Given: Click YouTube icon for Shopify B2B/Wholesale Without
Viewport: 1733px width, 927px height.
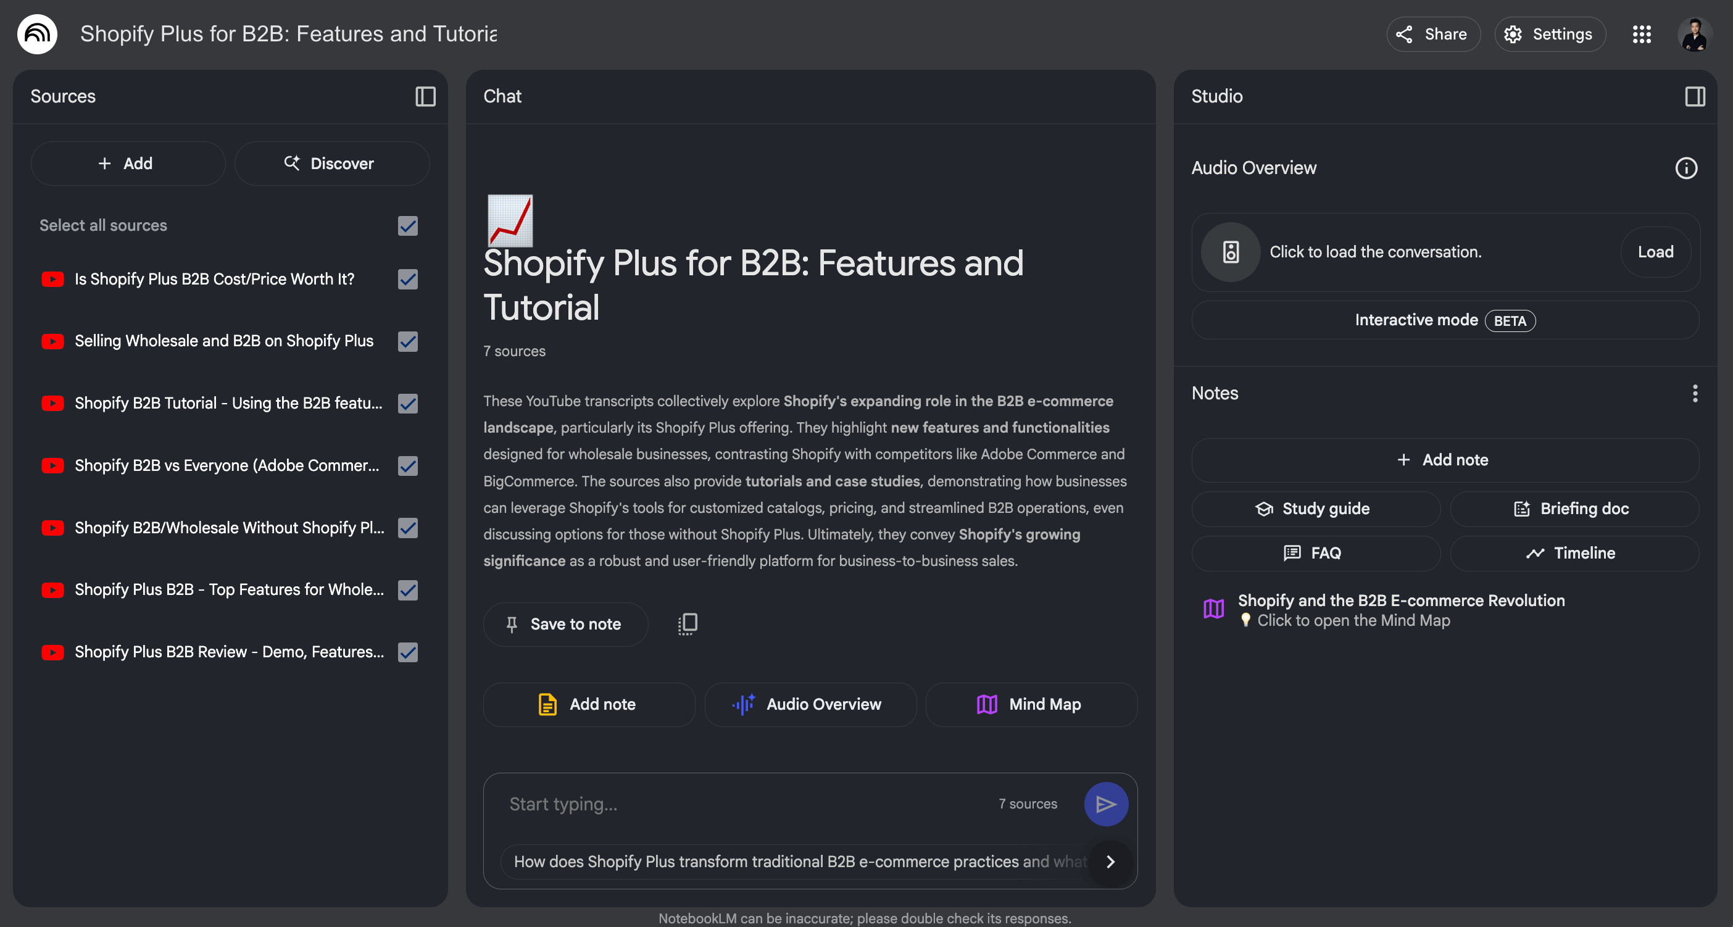Looking at the screenshot, I should tap(52, 528).
